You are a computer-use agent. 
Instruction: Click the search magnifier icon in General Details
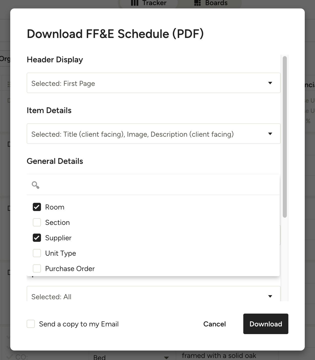35,185
